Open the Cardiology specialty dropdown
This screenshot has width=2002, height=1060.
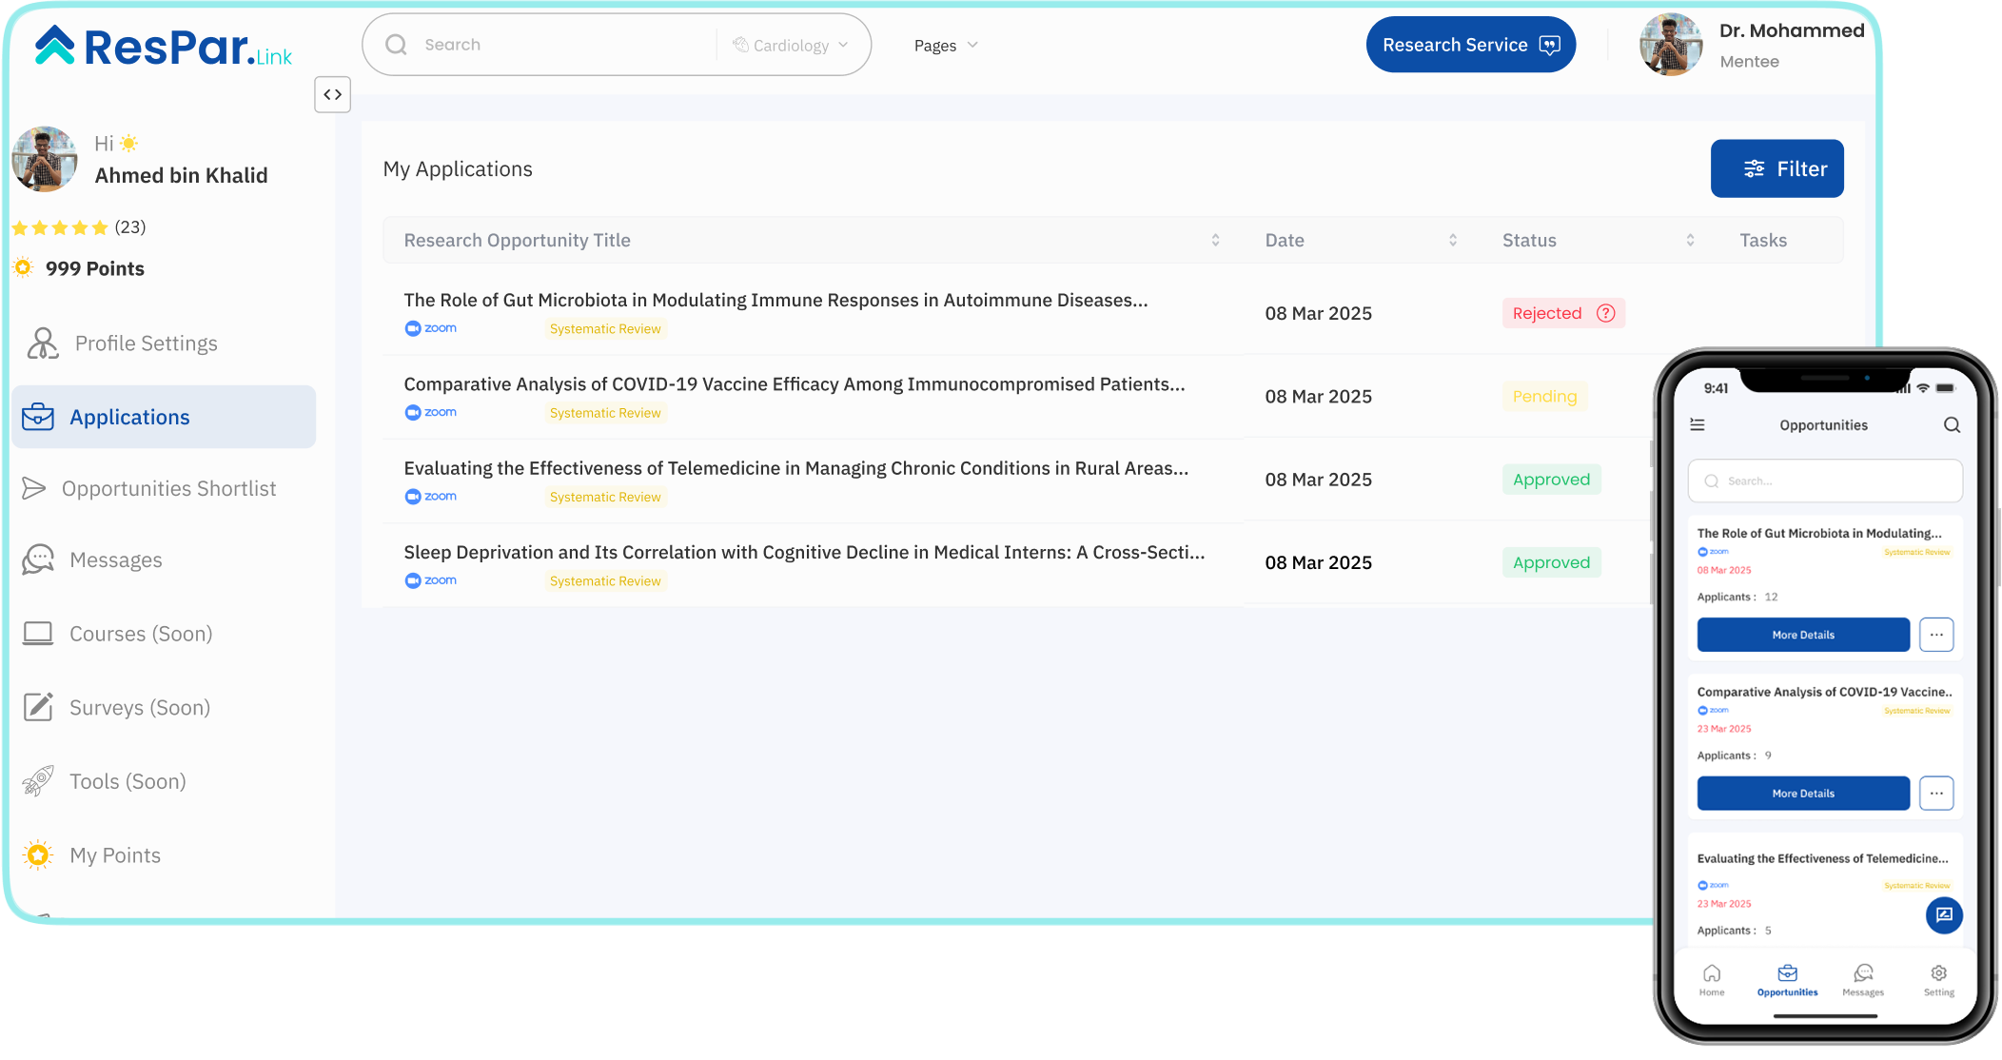click(x=791, y=45)
